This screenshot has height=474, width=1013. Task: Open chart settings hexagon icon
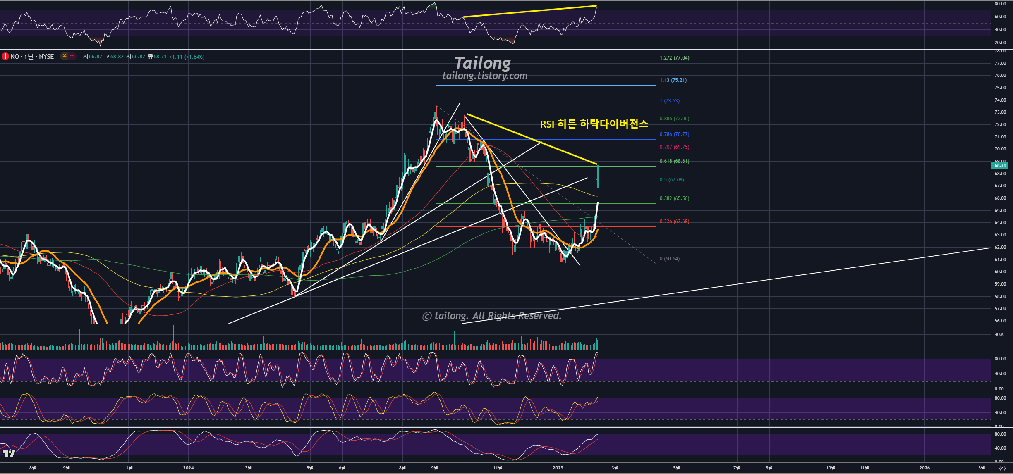click(x=1002, y=468)
